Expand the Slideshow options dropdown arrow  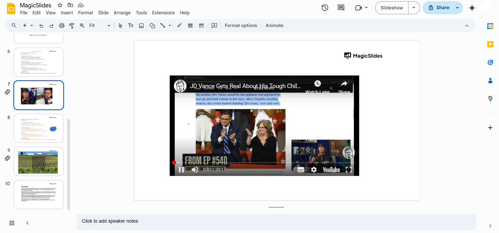click(414, 8)
